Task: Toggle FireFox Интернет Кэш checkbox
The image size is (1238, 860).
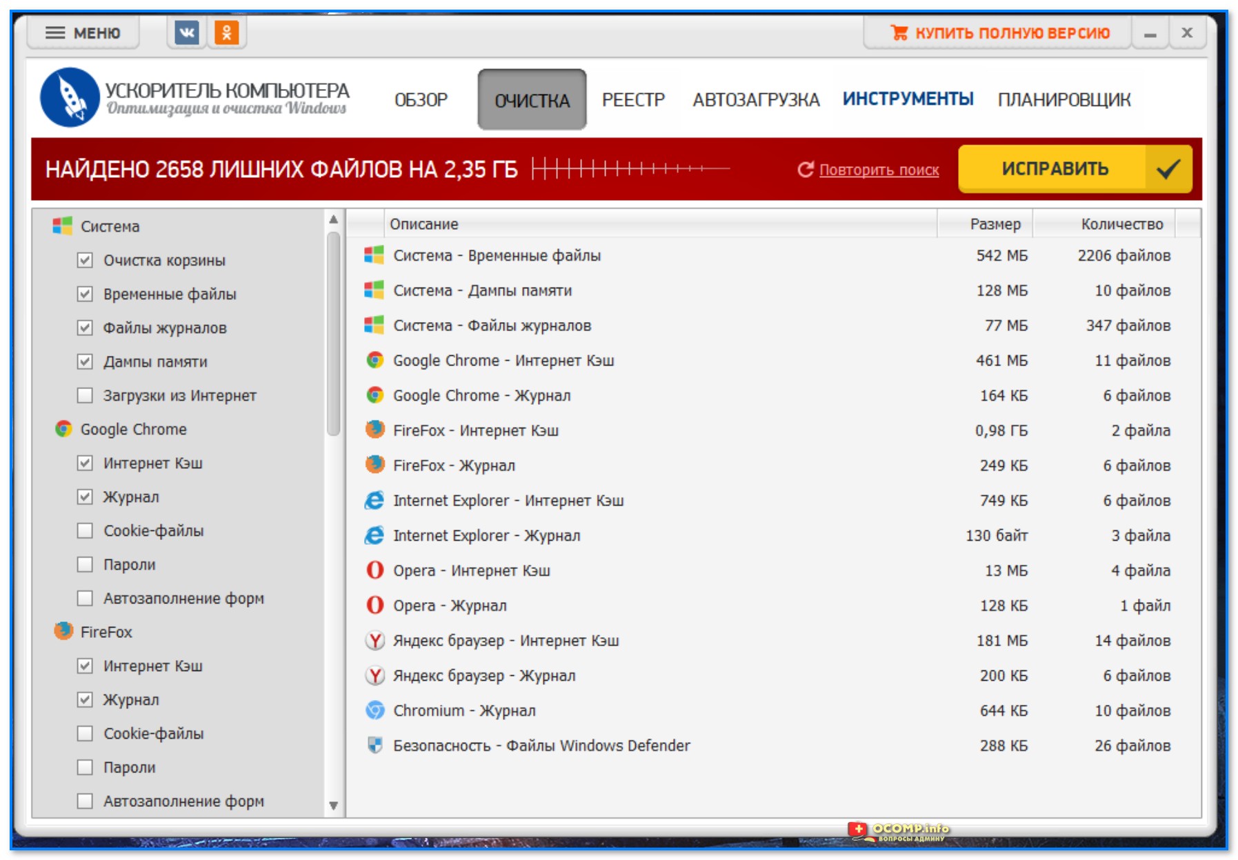Action: pos(85,666)
